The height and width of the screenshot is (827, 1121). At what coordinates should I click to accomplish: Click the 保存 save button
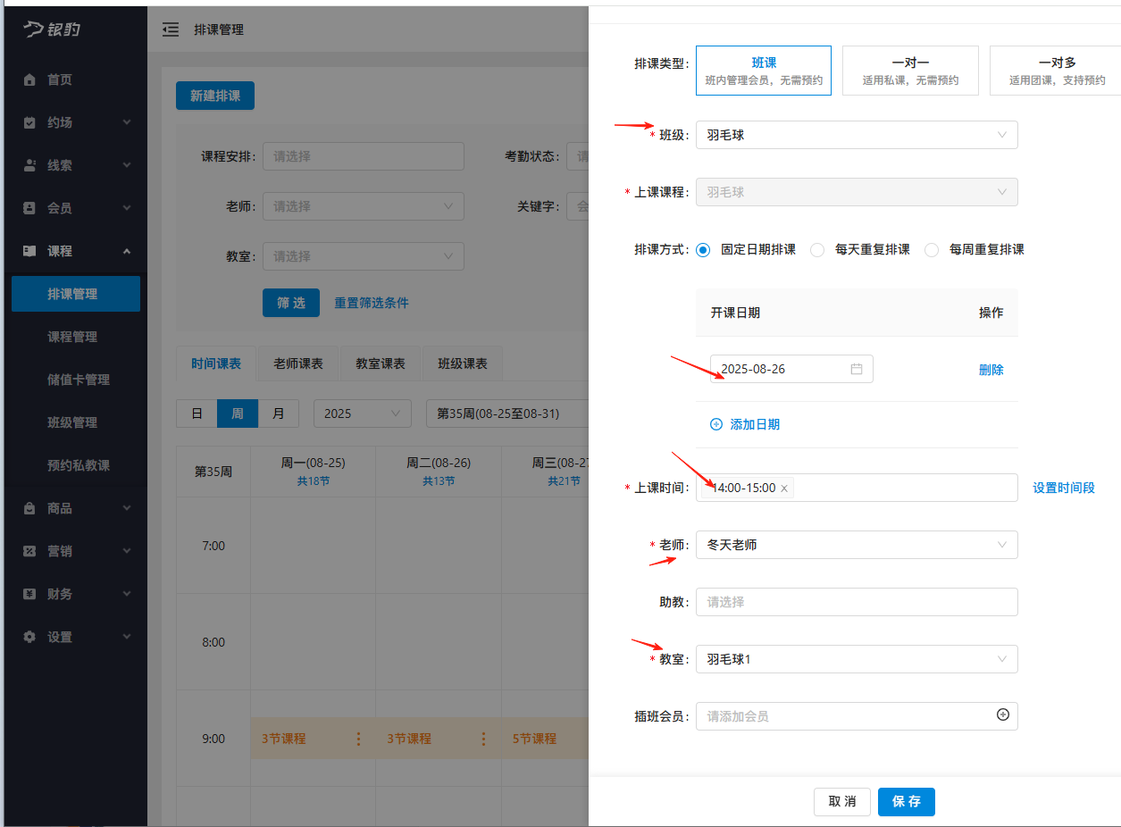pos(906,801)
